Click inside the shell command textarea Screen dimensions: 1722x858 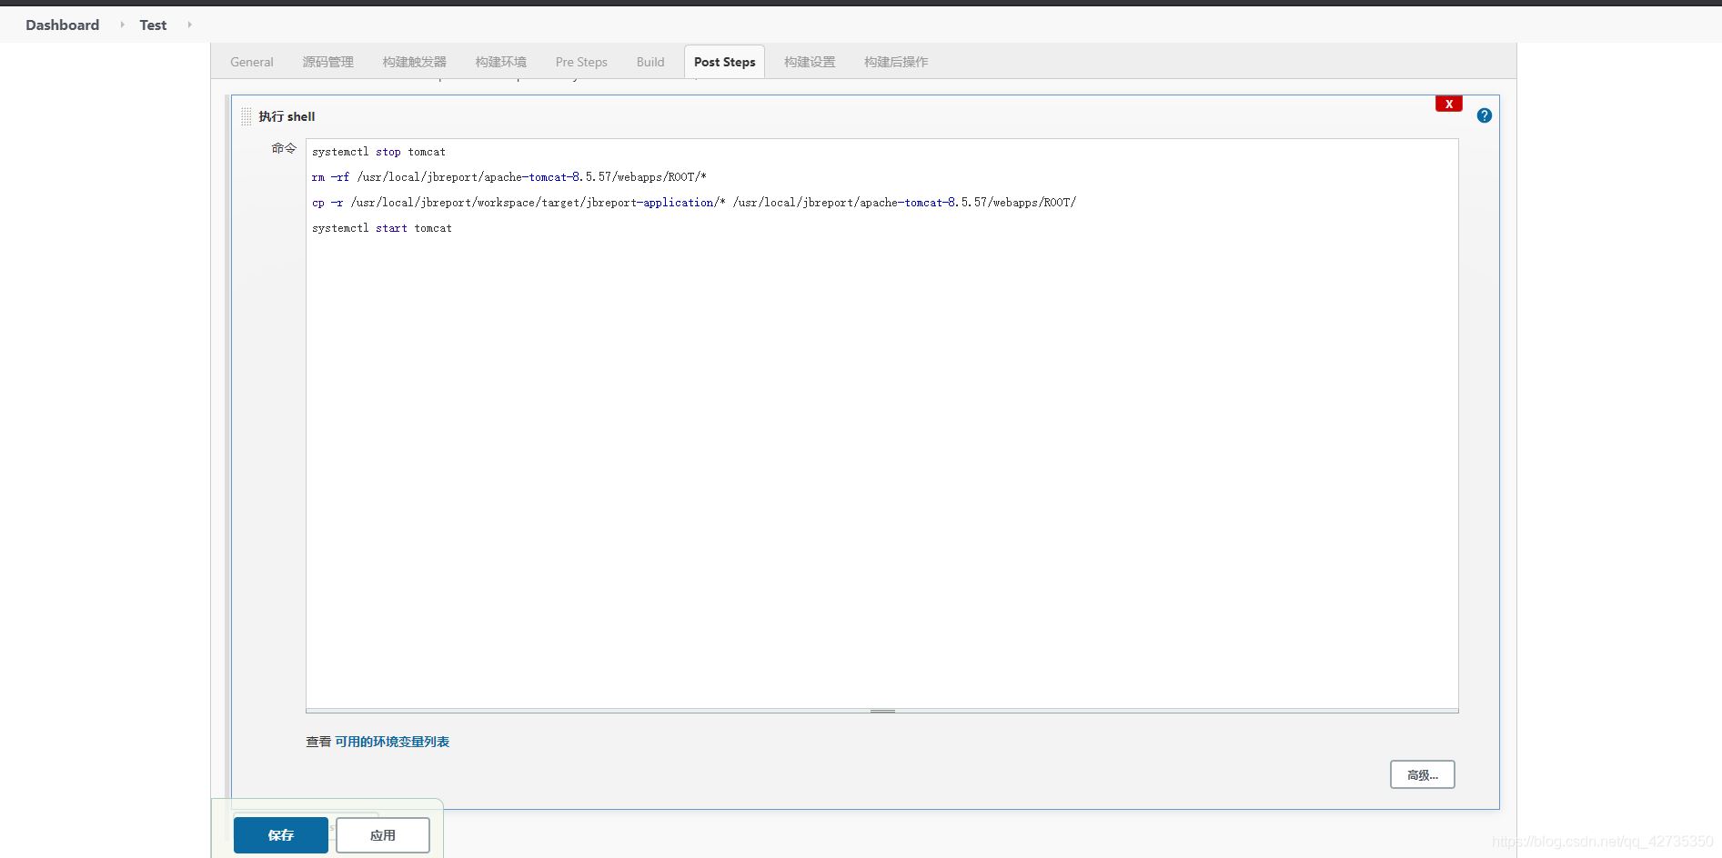[x=882, y=424]
